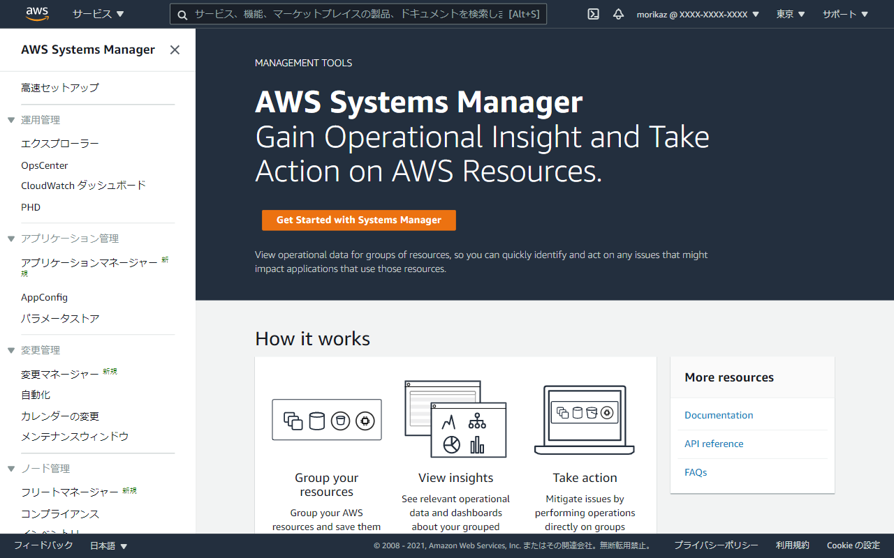
Task: Select OpsCenter in the sidebar
Action: tap(44, 165)
